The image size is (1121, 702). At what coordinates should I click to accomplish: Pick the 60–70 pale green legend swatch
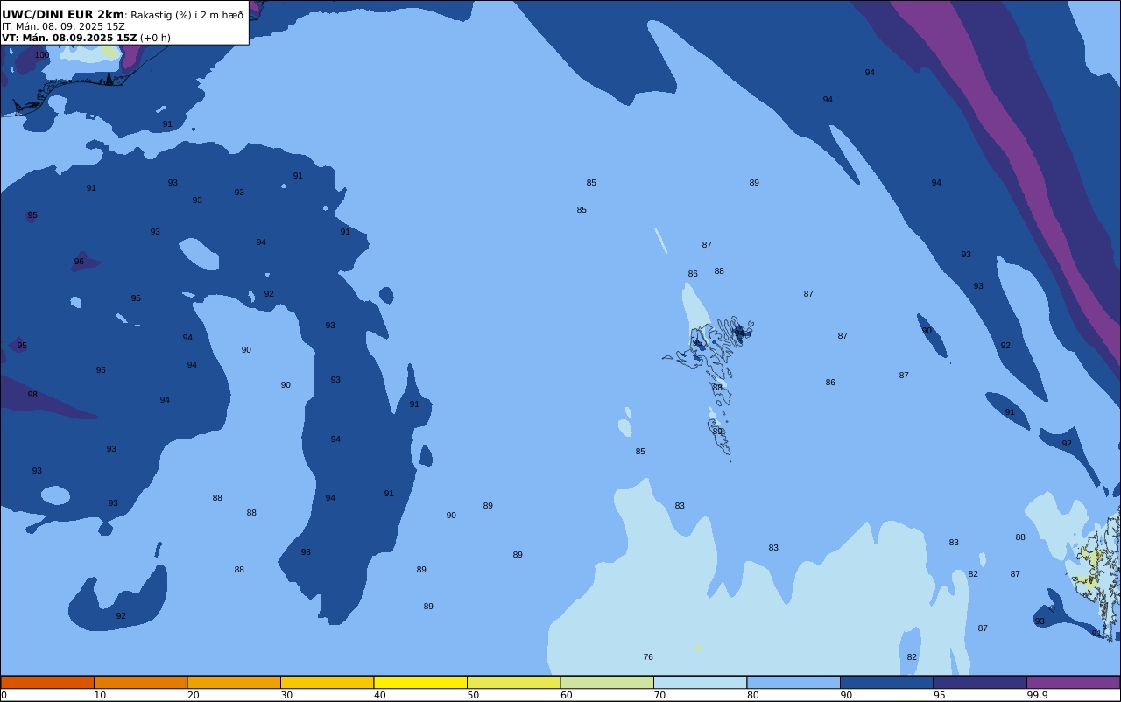point(607,682)
